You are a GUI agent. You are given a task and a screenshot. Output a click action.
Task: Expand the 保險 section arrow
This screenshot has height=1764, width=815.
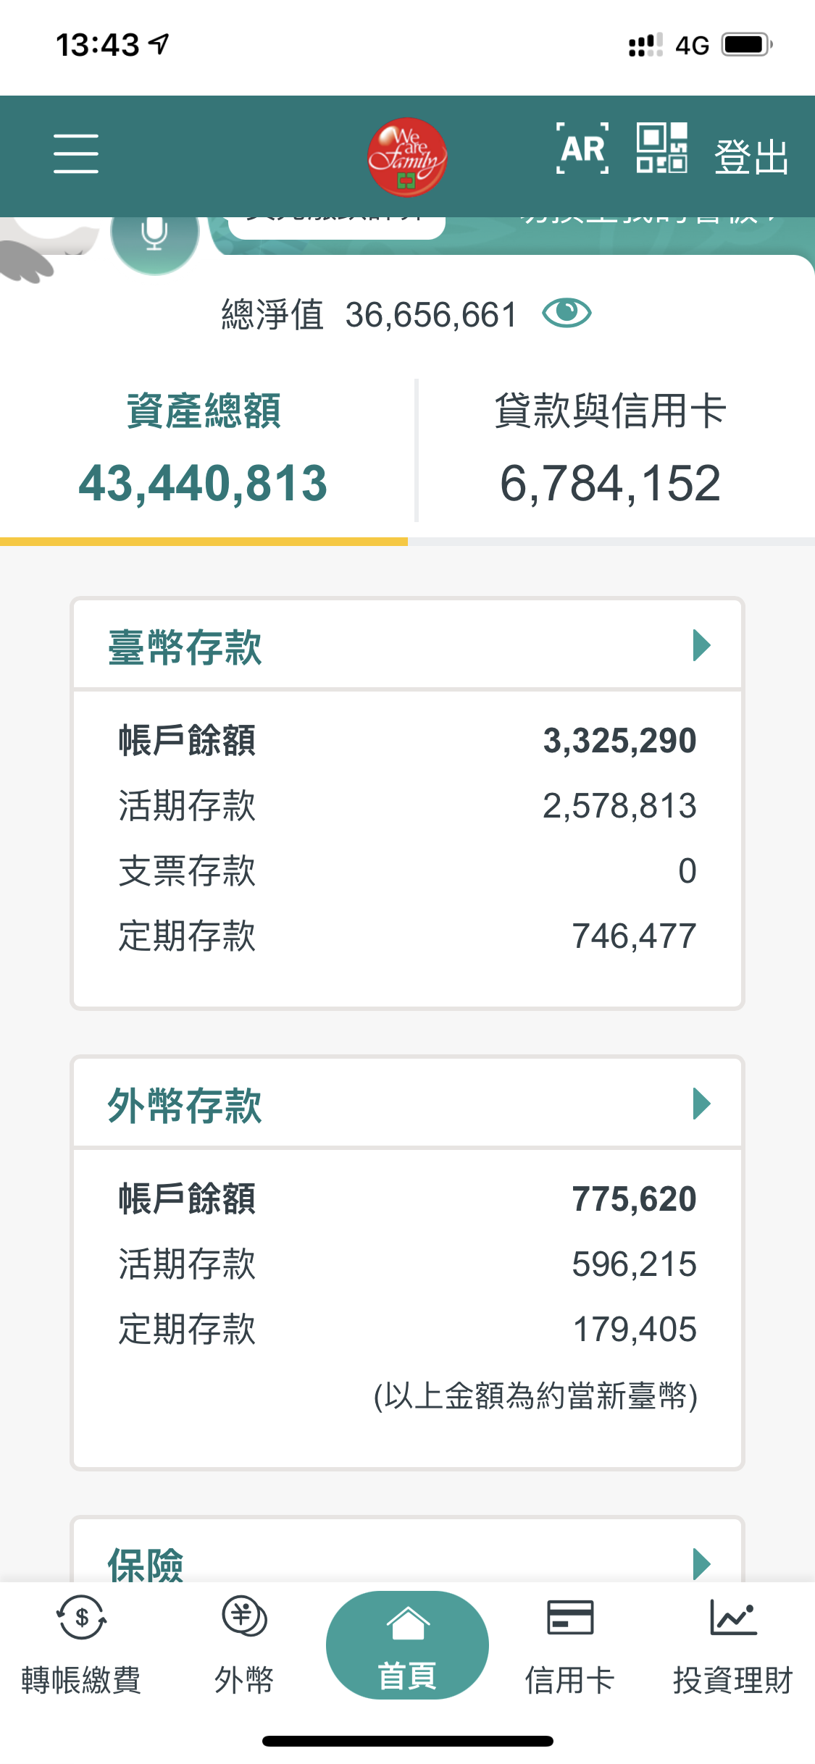(701, 1563)
